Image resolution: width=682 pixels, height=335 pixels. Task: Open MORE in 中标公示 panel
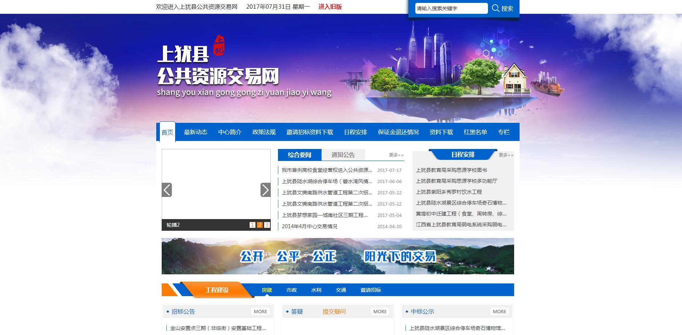pyautogui.click(x=499, y=311)
